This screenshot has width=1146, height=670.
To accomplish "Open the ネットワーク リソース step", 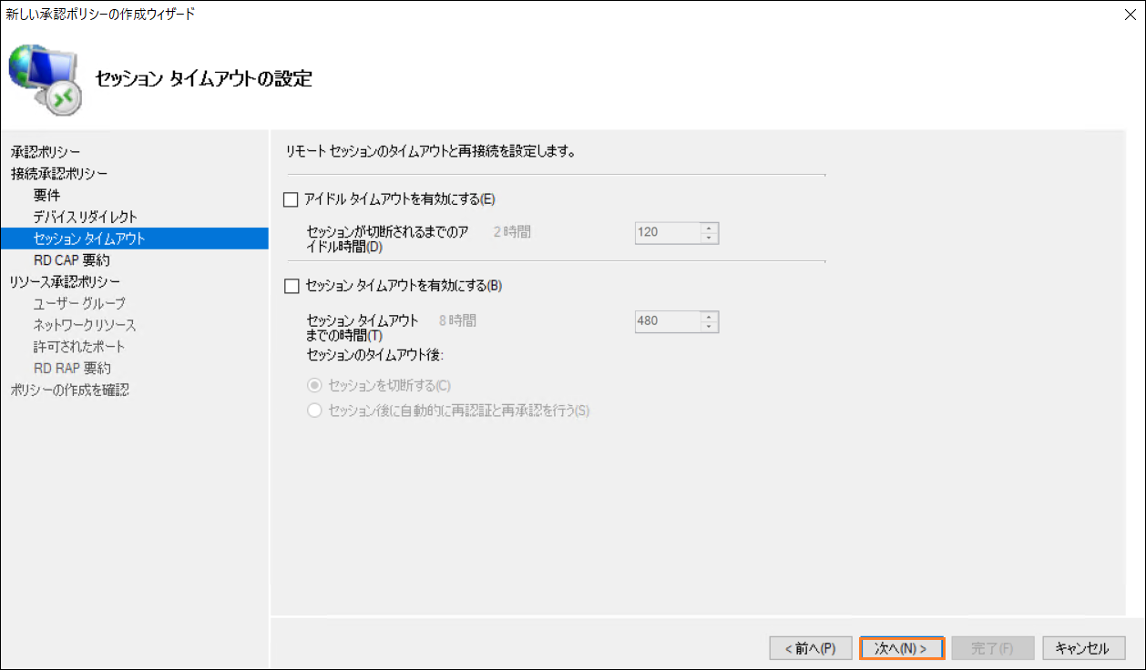I will [85, 325].
